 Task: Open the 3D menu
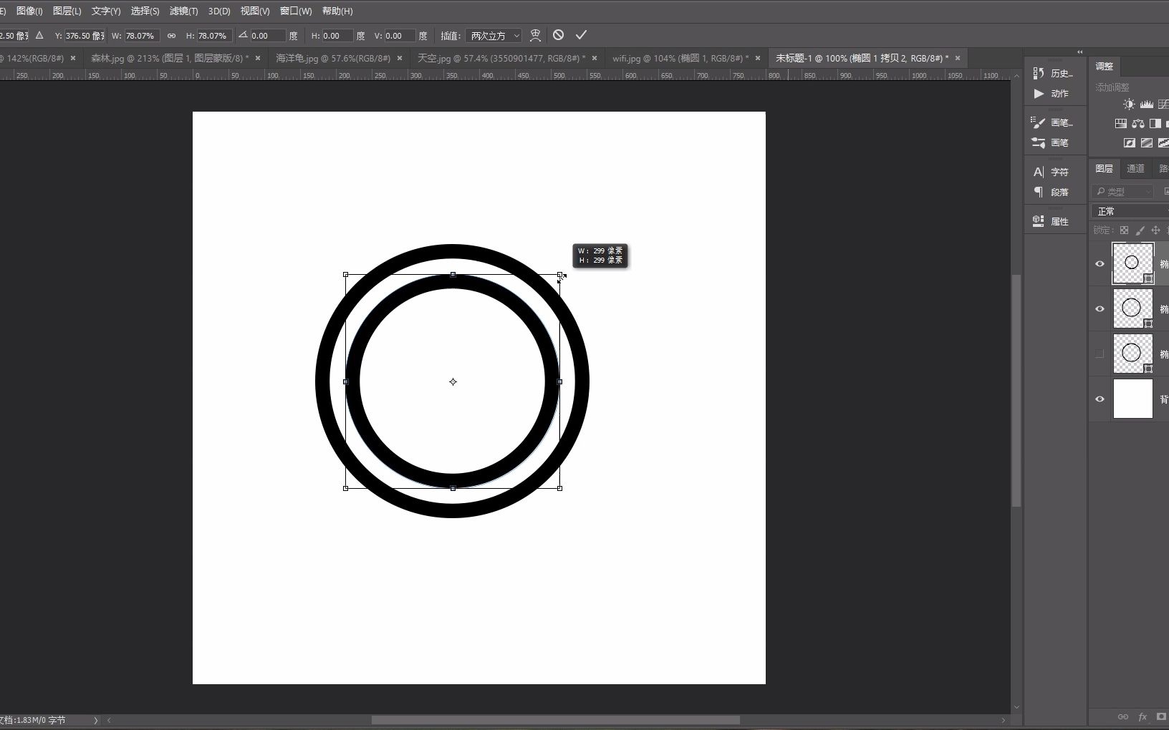(219, 11)
